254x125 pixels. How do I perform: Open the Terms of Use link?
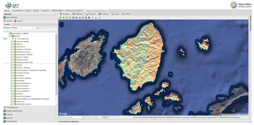243,115
